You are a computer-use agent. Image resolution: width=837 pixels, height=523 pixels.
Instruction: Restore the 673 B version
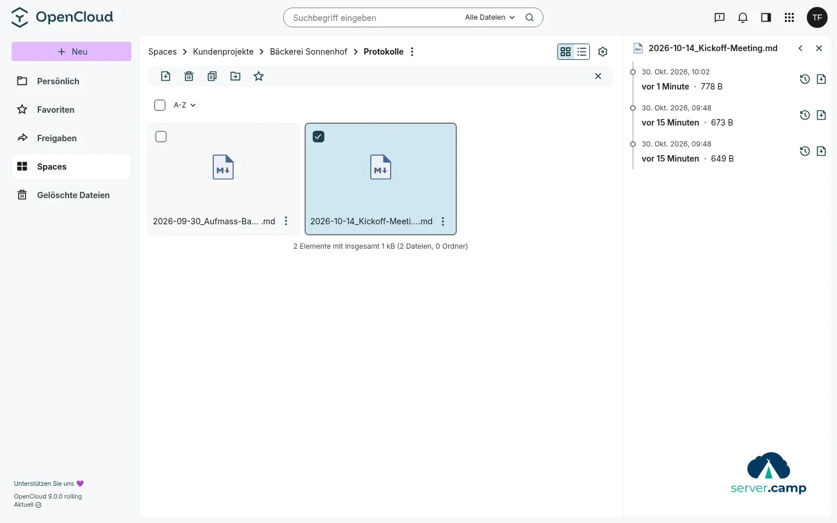(805, 115)
